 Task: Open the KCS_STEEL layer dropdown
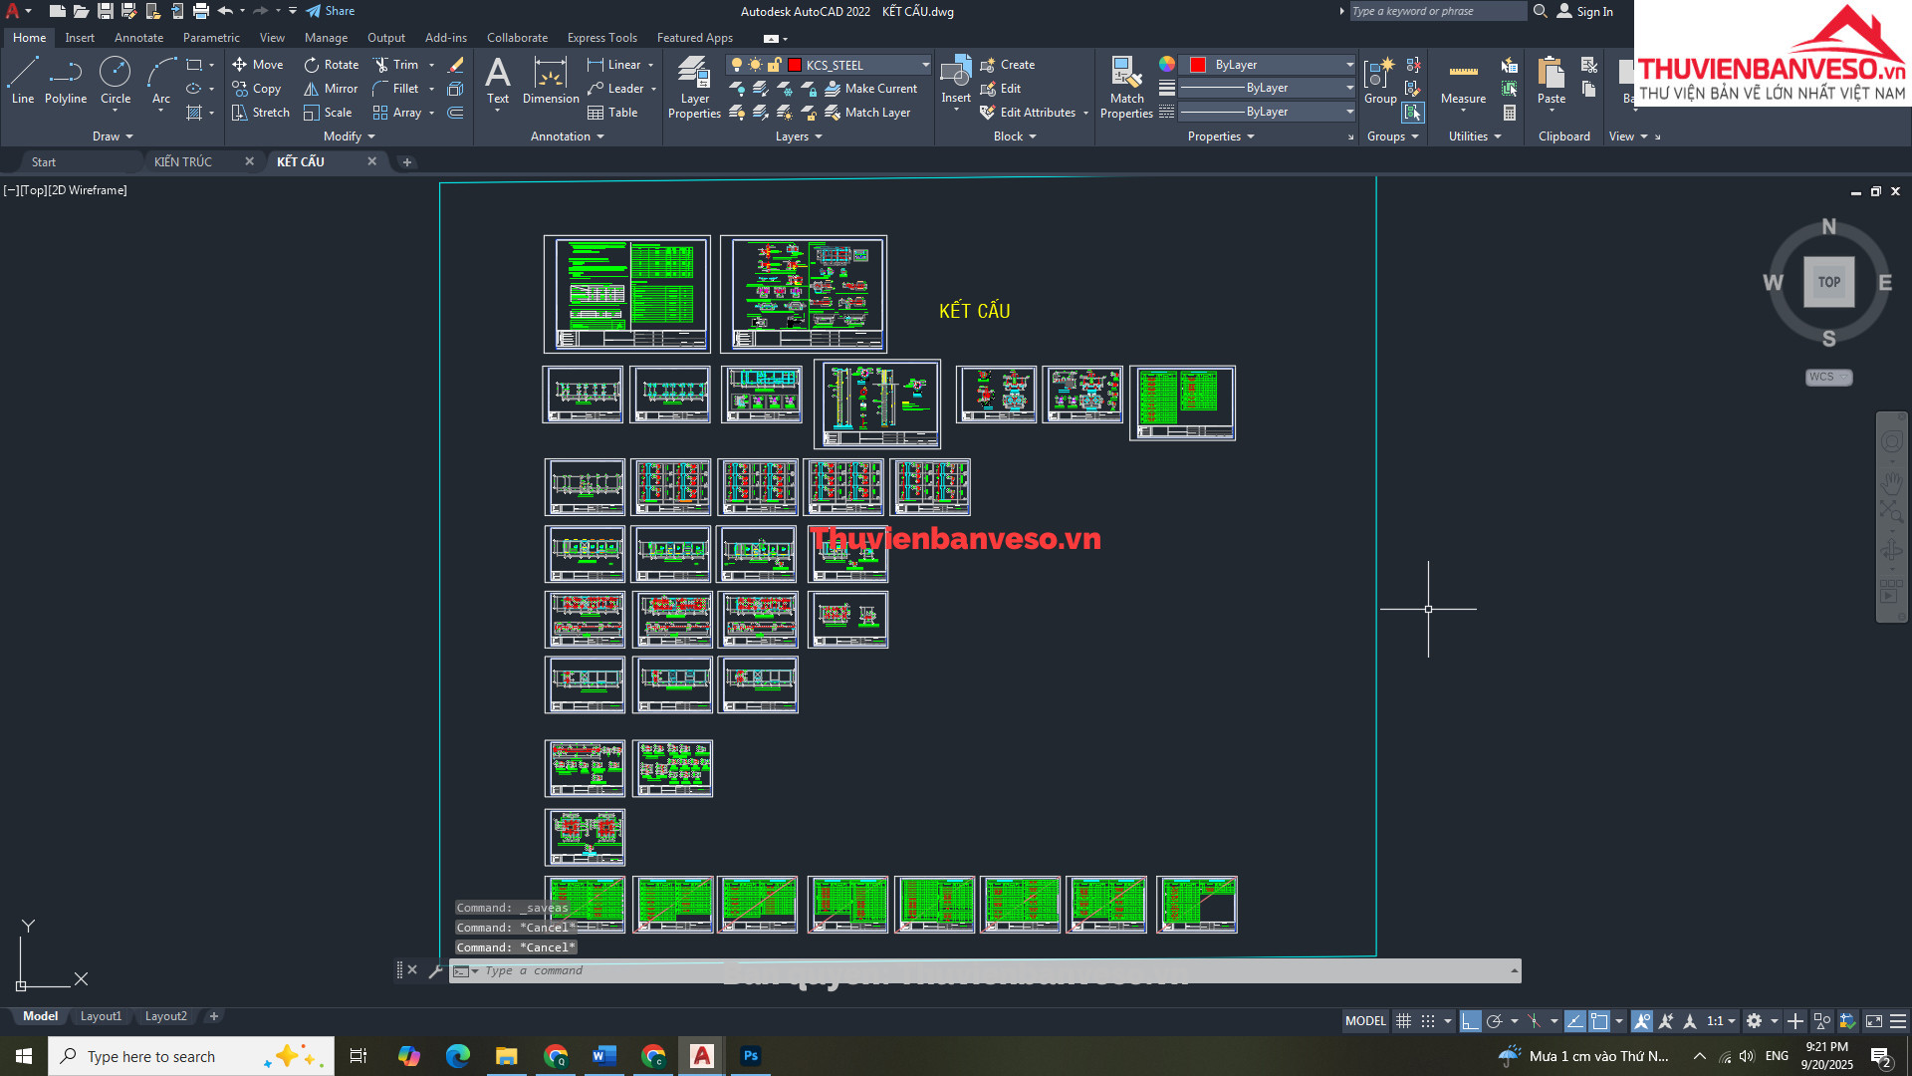[x=925, y=65]
